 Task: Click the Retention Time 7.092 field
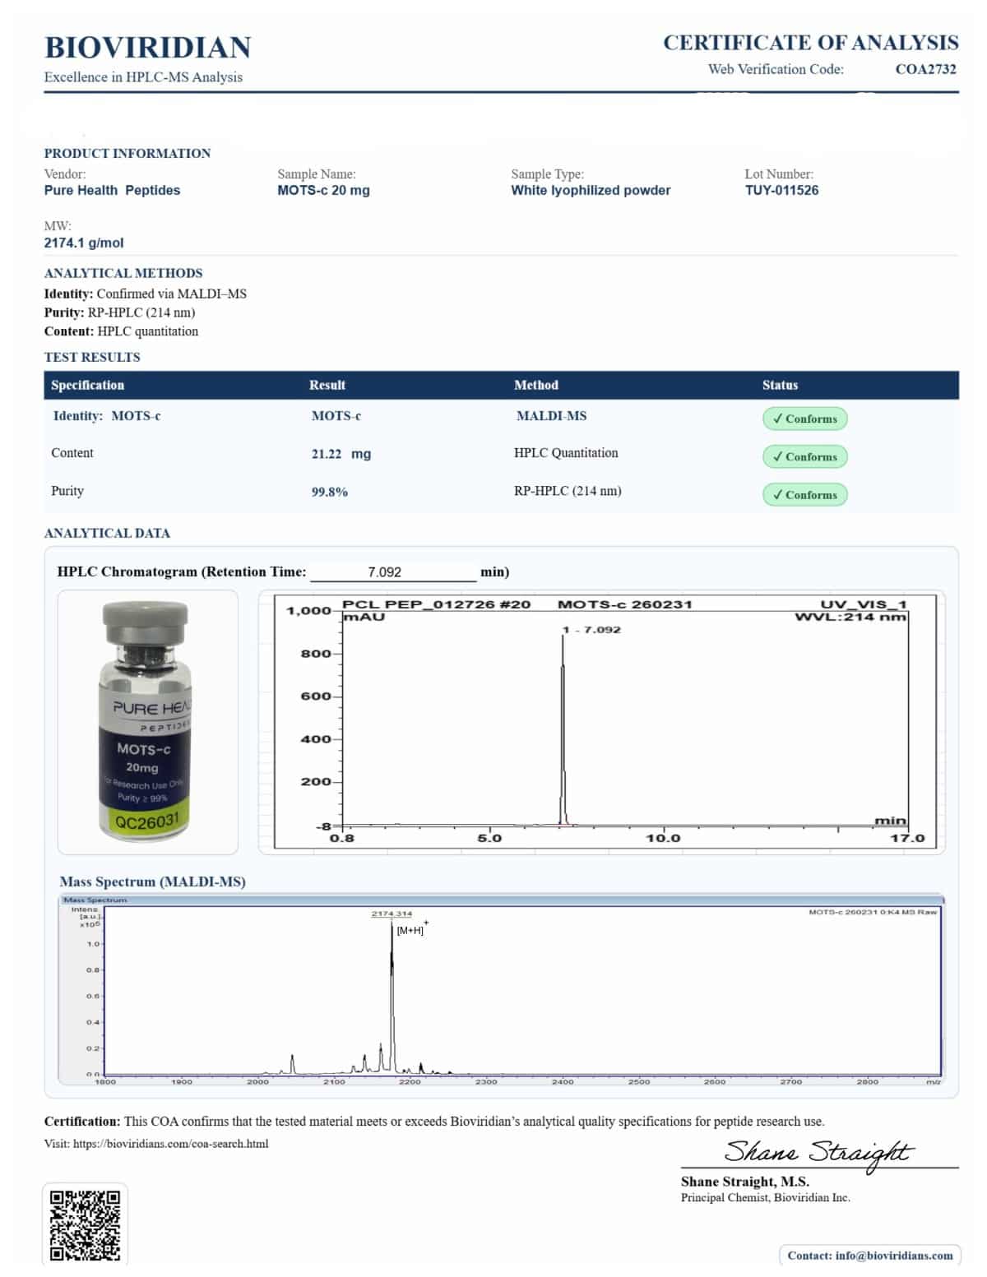click(x=392, y=571)
